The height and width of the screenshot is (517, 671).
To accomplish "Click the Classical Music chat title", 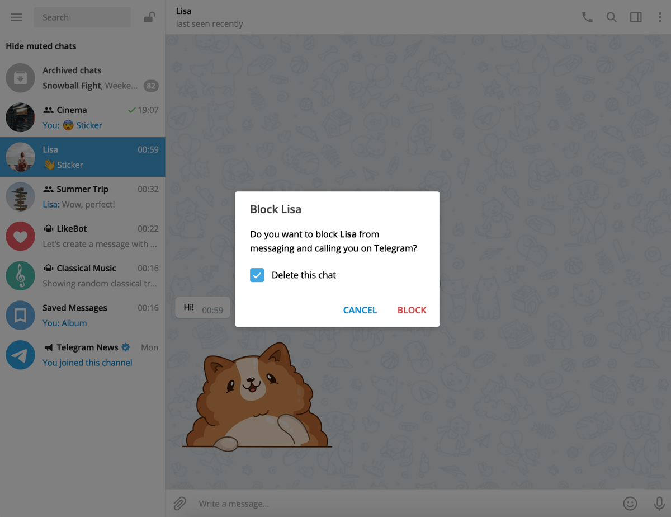I will click(x=86, y=269).
